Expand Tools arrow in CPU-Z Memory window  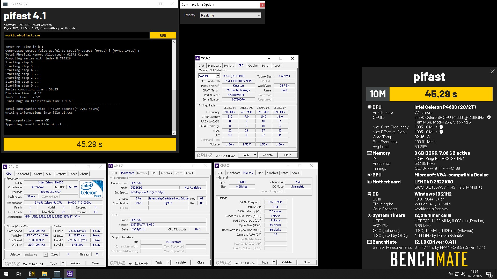pos(274,262)
